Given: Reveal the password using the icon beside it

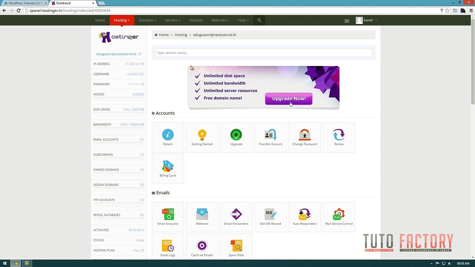Looking at the screenshot, I should coord(142,84).
